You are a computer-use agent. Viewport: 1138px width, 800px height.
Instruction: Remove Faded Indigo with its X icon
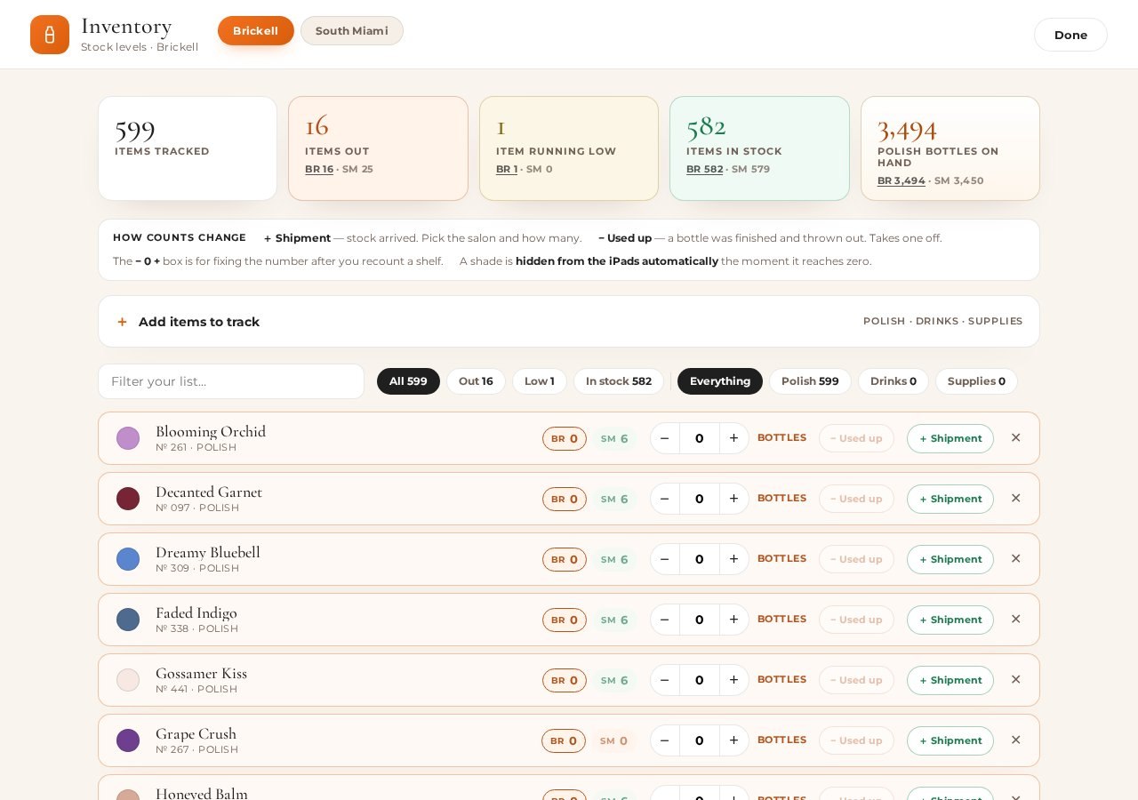1015,620
